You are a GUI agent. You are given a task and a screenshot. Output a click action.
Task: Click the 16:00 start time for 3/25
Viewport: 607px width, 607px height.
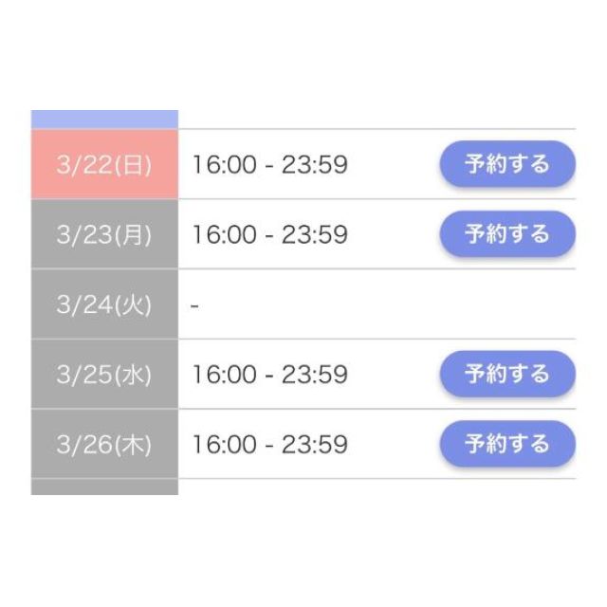[224, 375]
